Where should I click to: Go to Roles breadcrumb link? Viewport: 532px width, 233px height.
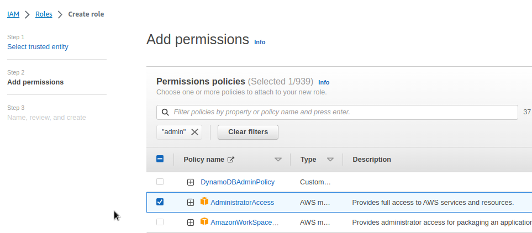click(44, 14)
